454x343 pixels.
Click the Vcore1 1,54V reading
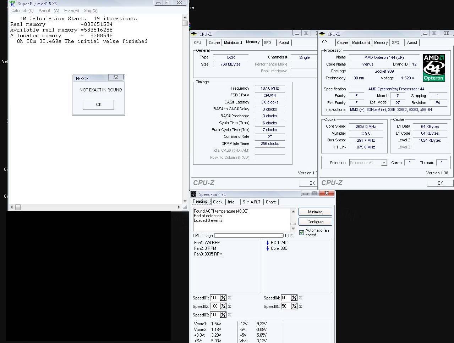coord(208,324)
